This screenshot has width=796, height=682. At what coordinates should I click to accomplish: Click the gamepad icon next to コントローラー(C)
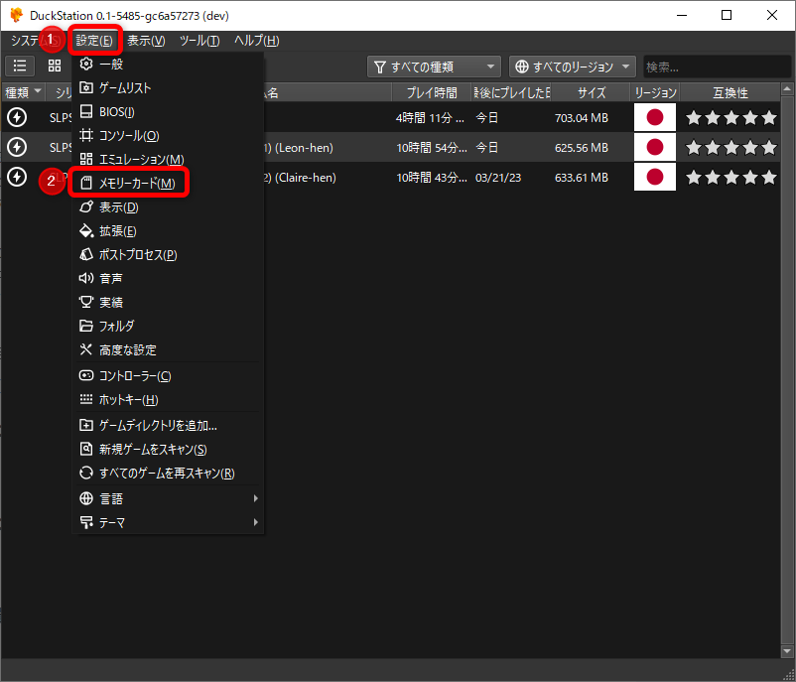coord(84,376)
